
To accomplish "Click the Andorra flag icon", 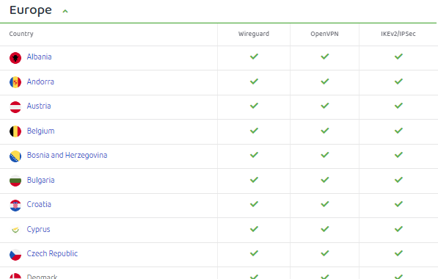I will point(15,82).
